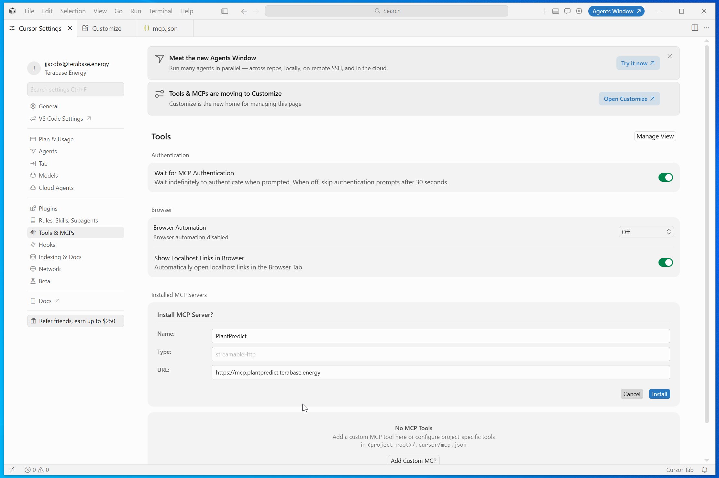Open Indexing & Docs section
Viewport: 719px width, 478px height.
tap(76, 257)
